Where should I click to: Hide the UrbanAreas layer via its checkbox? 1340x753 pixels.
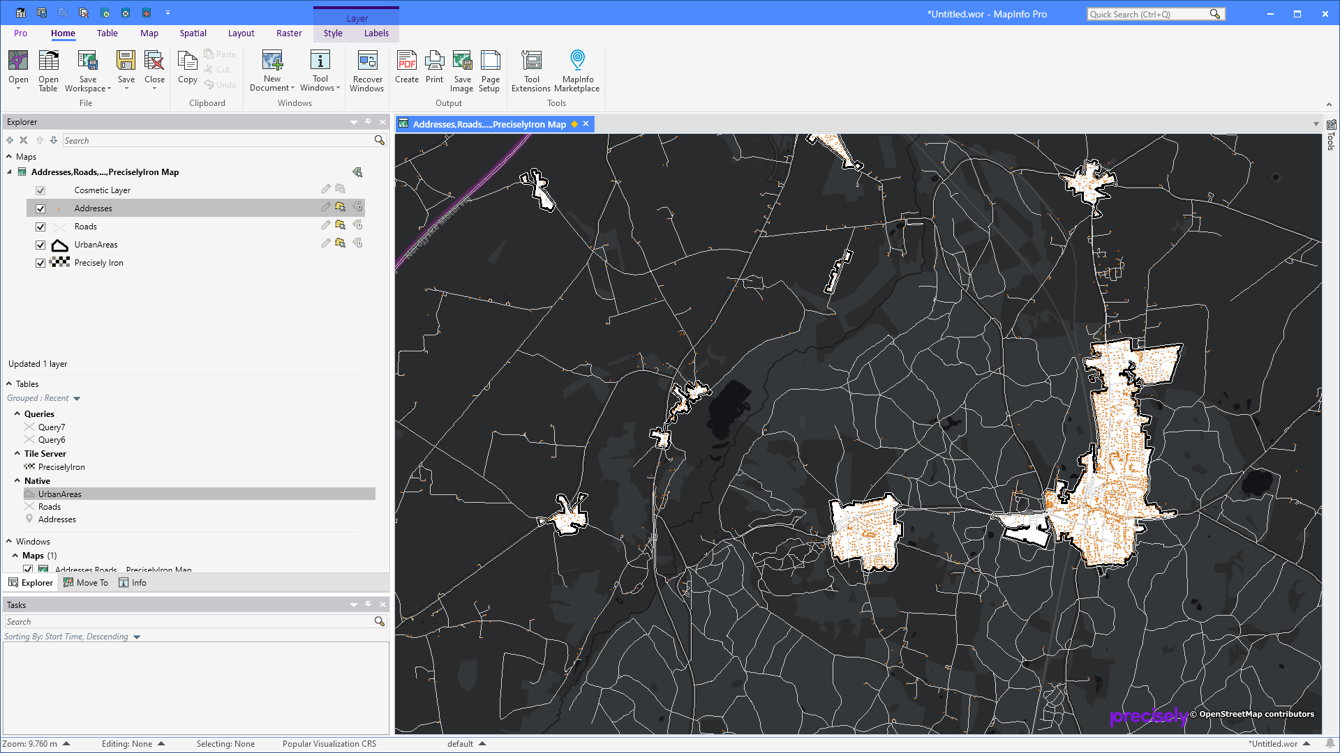(40, 245)
